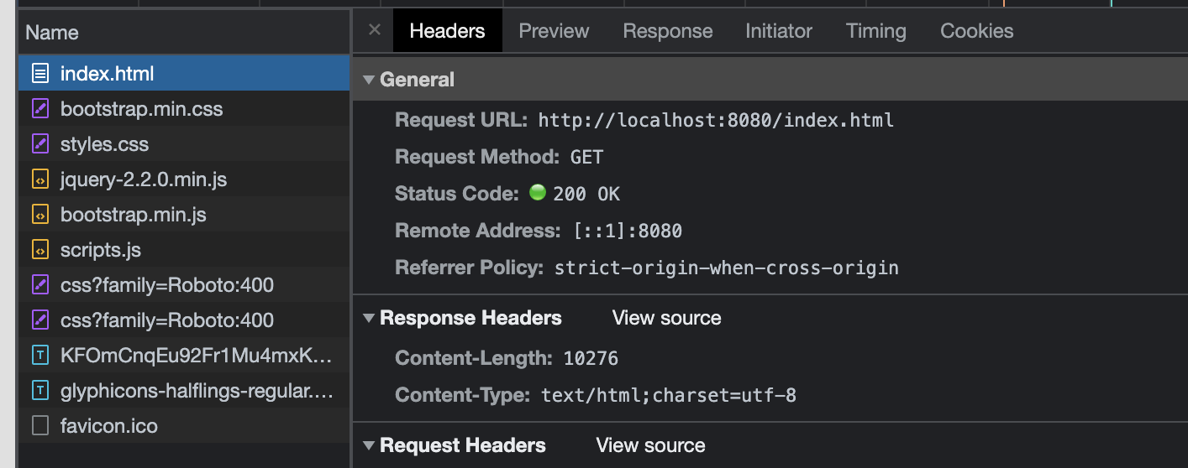Screen dimensions: 1188x468
Task: Collapse the General section
Action: coord(368,80)
